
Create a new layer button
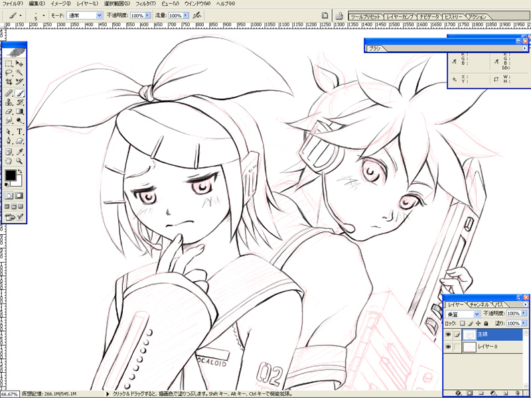coord(504,393)
